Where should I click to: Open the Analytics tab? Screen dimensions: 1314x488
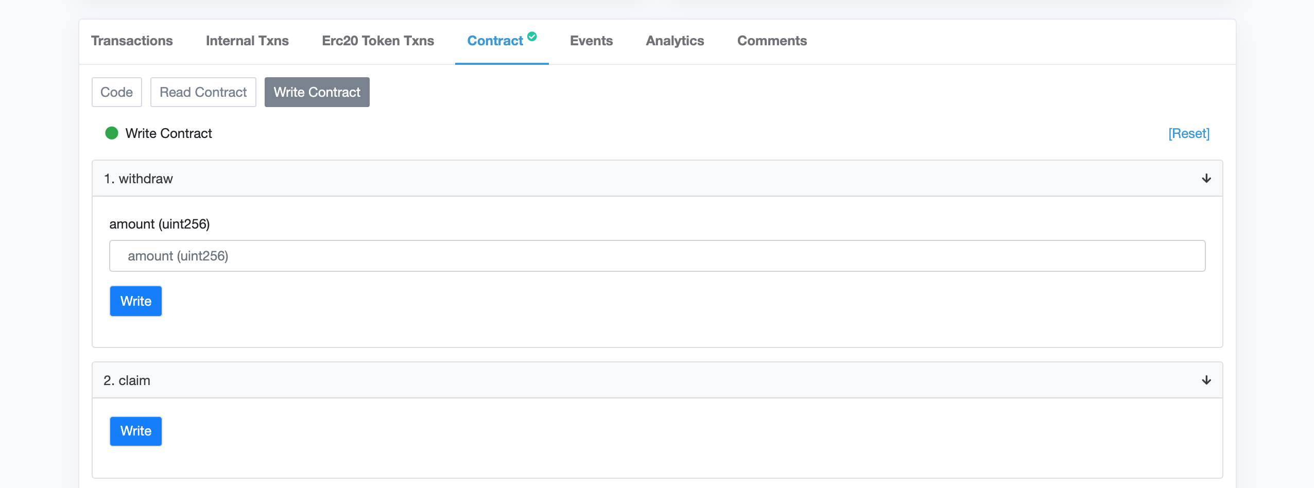(x=675, y=41)
